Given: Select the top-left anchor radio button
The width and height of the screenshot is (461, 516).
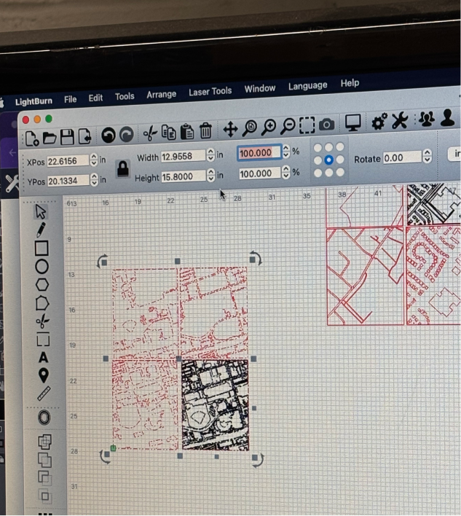Looking at the screenshot, I should click(x=318, y=148).
